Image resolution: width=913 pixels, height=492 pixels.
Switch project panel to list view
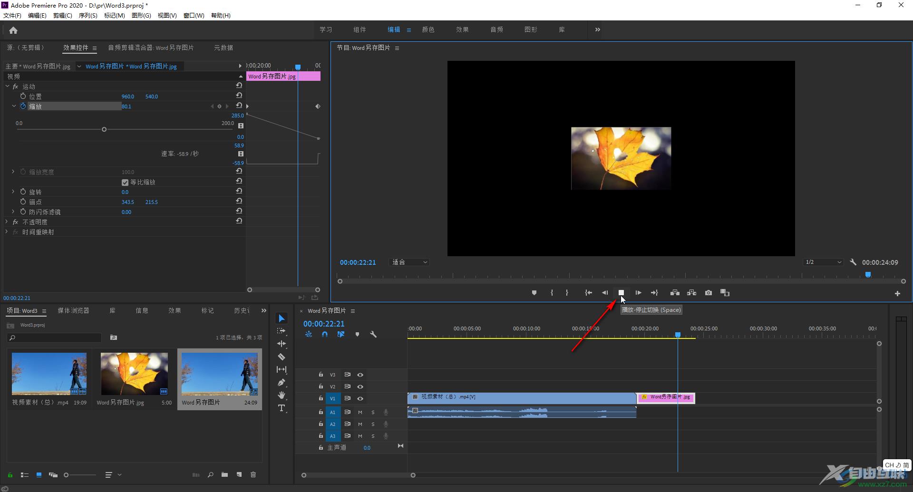[x=25, y=474]
